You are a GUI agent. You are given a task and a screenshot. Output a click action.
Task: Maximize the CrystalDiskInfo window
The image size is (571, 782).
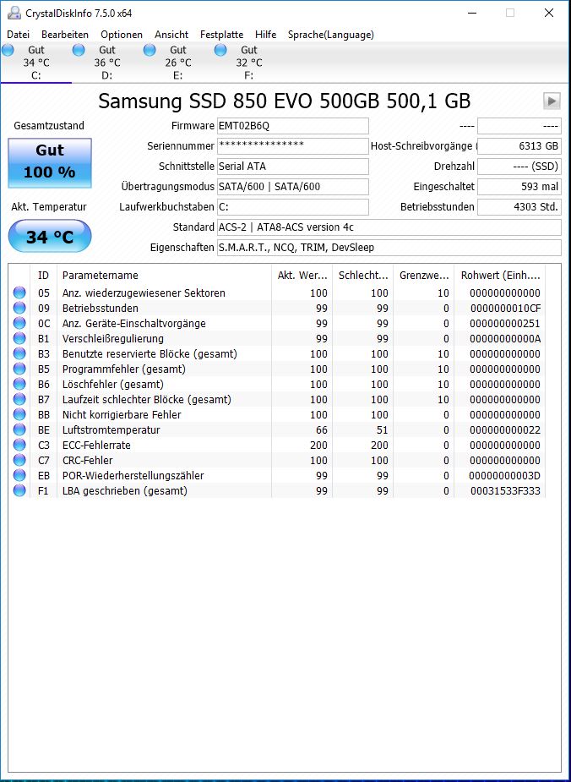point(510,13)
